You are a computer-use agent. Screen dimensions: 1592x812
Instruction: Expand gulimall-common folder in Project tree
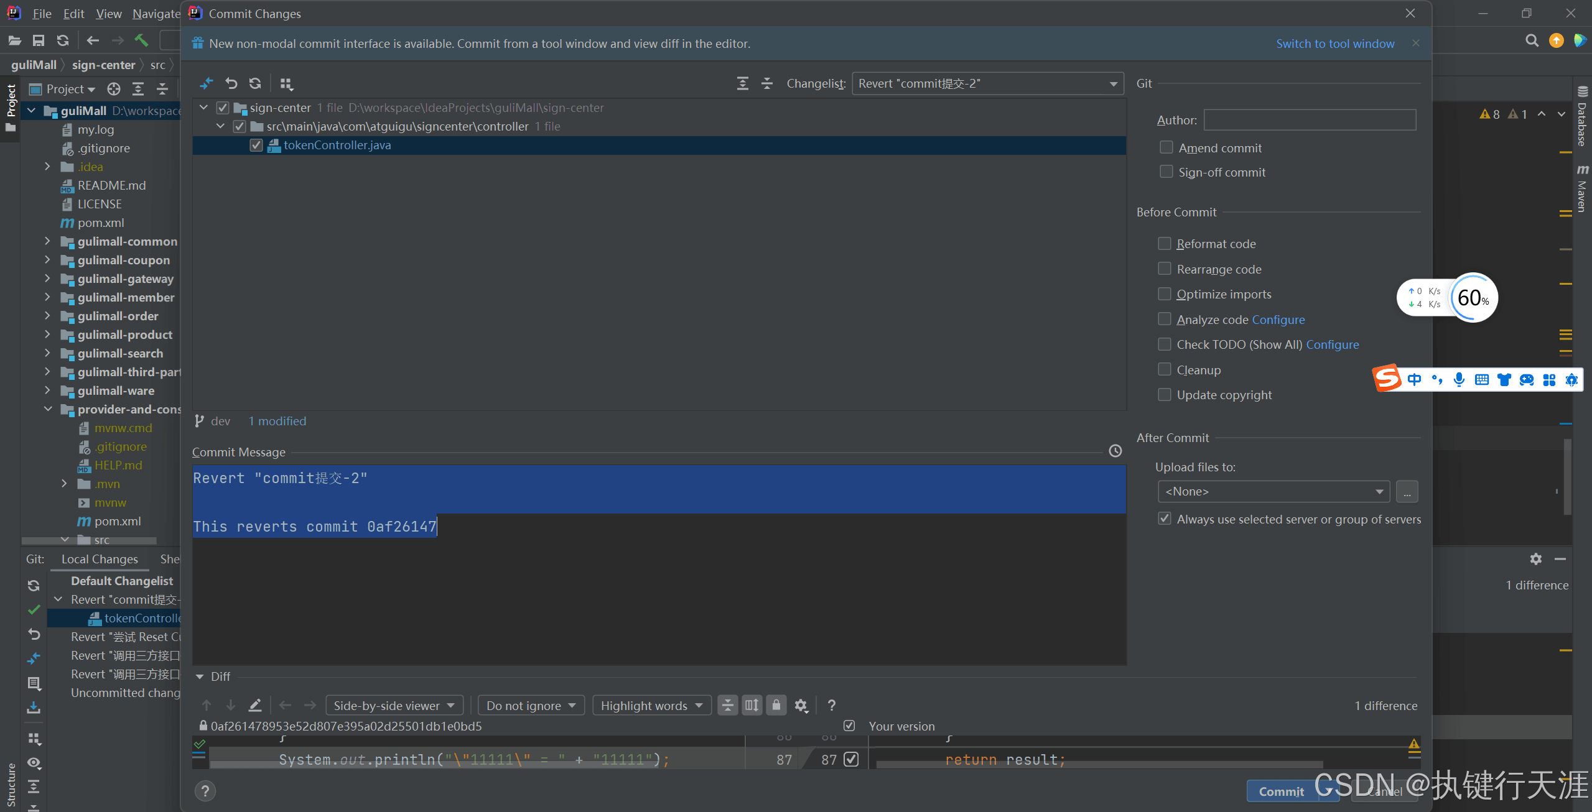(47, 241)
